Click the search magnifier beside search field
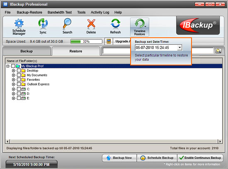Image resolution: width=228 pixels, height=169 pixels. pos(218,51)
